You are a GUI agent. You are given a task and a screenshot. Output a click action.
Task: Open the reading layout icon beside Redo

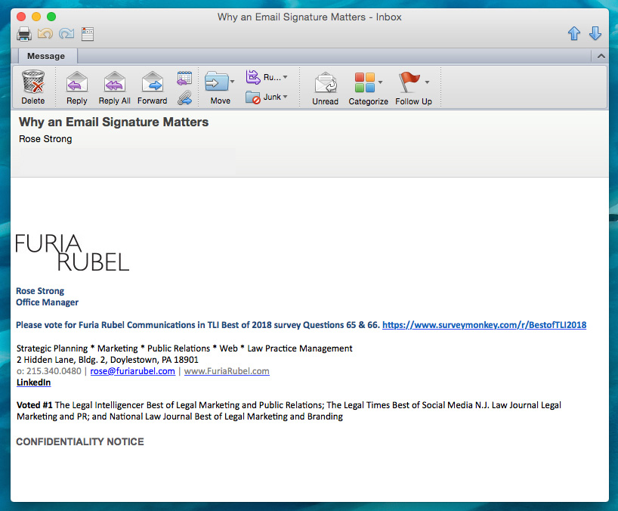88,34
